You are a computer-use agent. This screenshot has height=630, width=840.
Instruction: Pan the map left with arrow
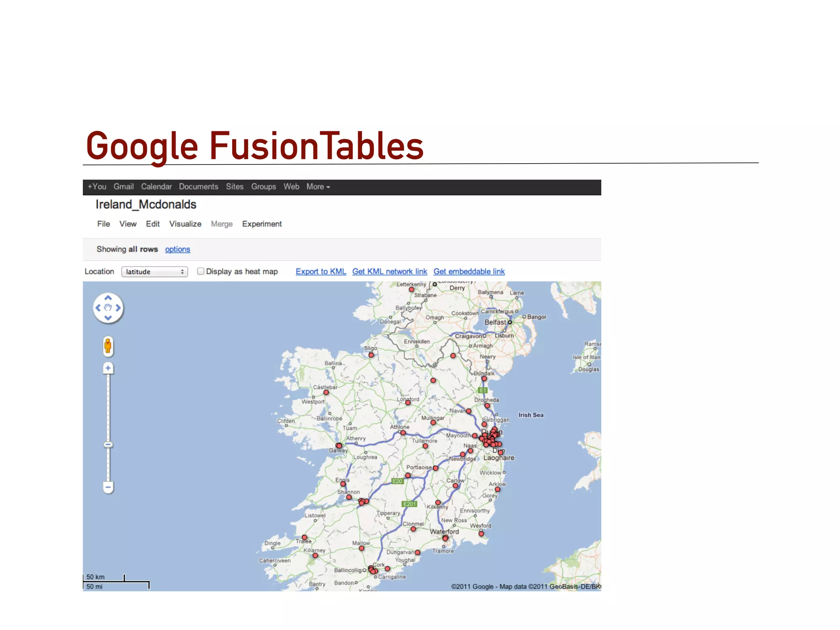(x=98, y=308)
